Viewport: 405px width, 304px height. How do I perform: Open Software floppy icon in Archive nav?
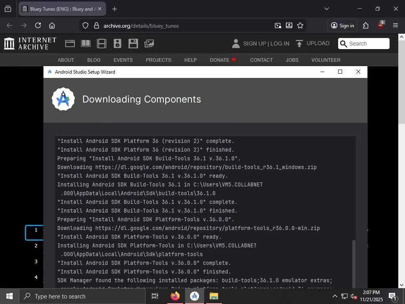(133, 44)
